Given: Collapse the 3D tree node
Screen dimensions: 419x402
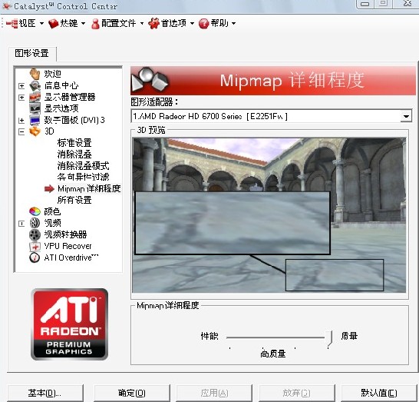Looking at the screenshot, I should click(21, 131).
